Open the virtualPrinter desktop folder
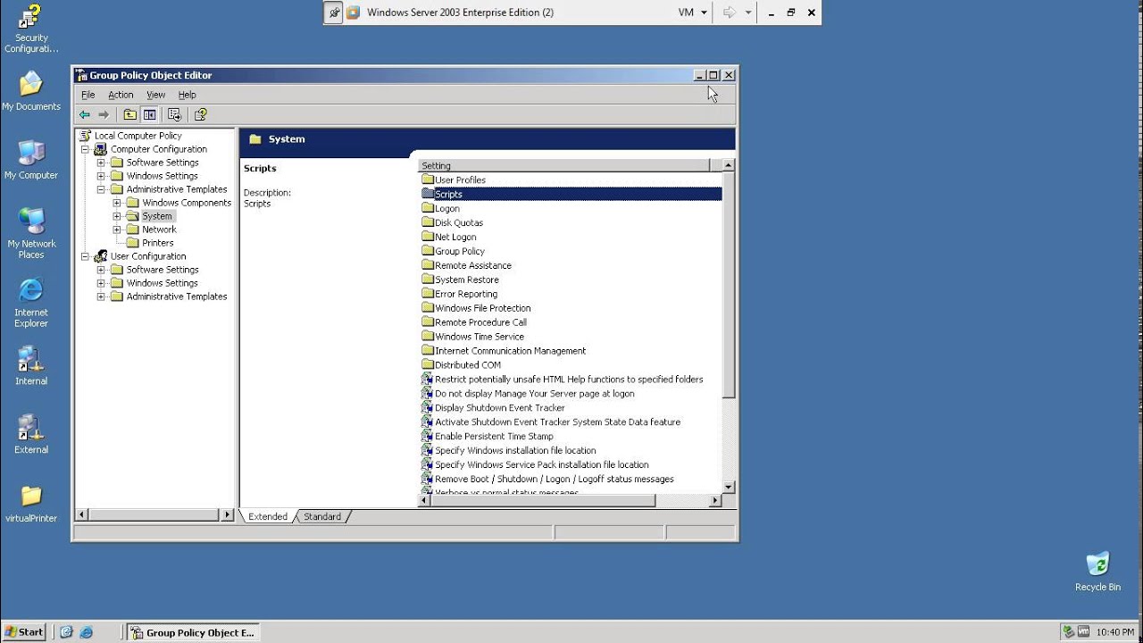This screenshot has width=1143, height=643. pos(31,504)
